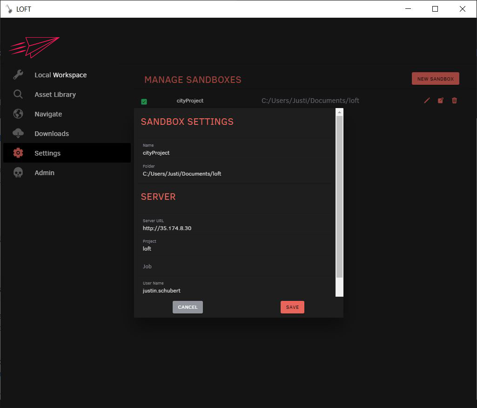Viewport: 477px width, 408px height.
Task: Save the sandbox settings
Action: (292, 307)
